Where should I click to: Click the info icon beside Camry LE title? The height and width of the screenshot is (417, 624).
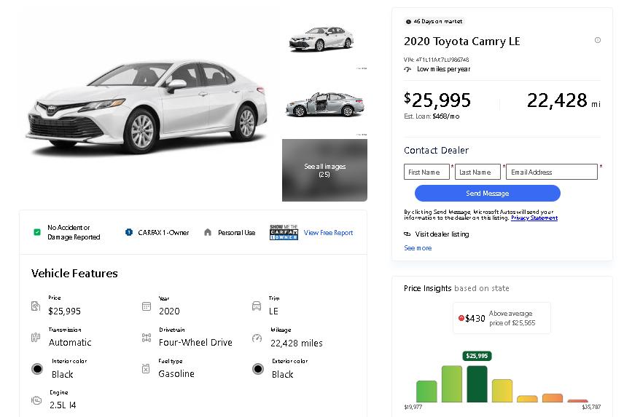point(598,40)
